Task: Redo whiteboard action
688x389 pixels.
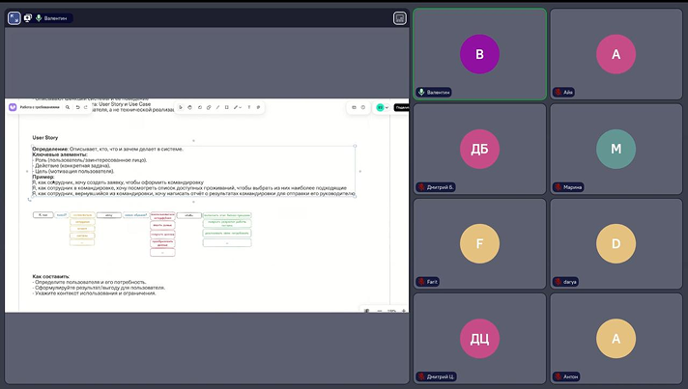Action: 86,107
